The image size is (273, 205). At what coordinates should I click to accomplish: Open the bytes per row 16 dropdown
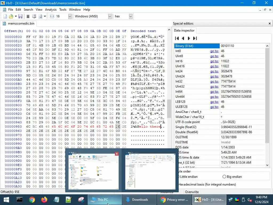coord(70,16)
